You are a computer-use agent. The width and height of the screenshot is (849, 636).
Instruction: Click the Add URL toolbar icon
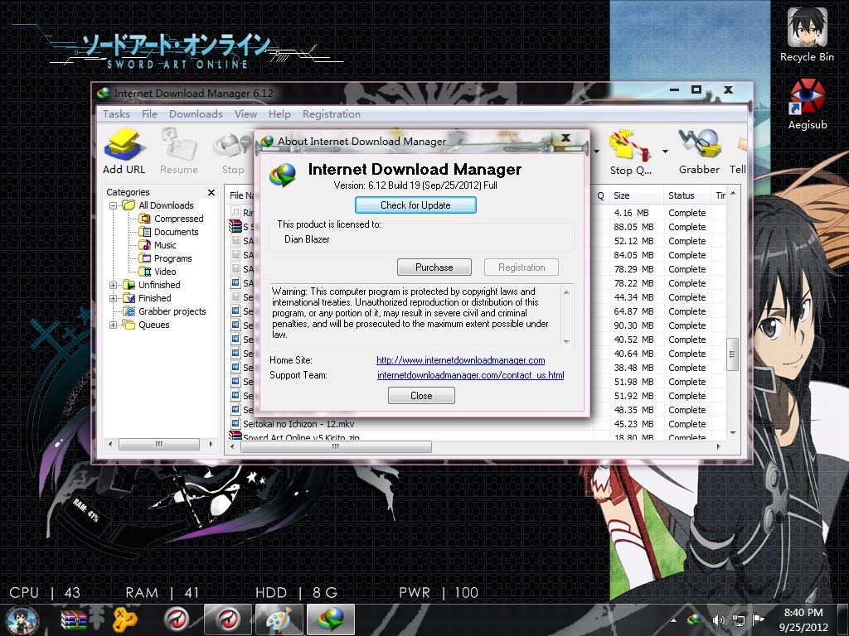[x=124, y=151]
